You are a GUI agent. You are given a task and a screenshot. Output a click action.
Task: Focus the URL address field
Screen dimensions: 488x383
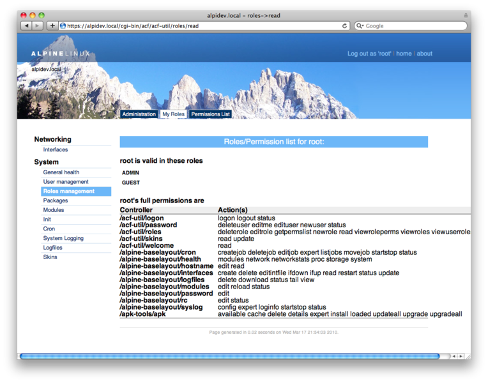coord(204,26)
